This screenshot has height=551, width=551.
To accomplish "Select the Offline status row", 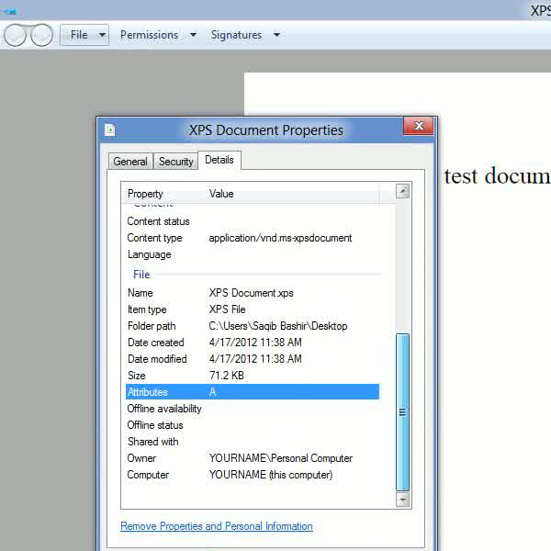I will pos(253,425).
